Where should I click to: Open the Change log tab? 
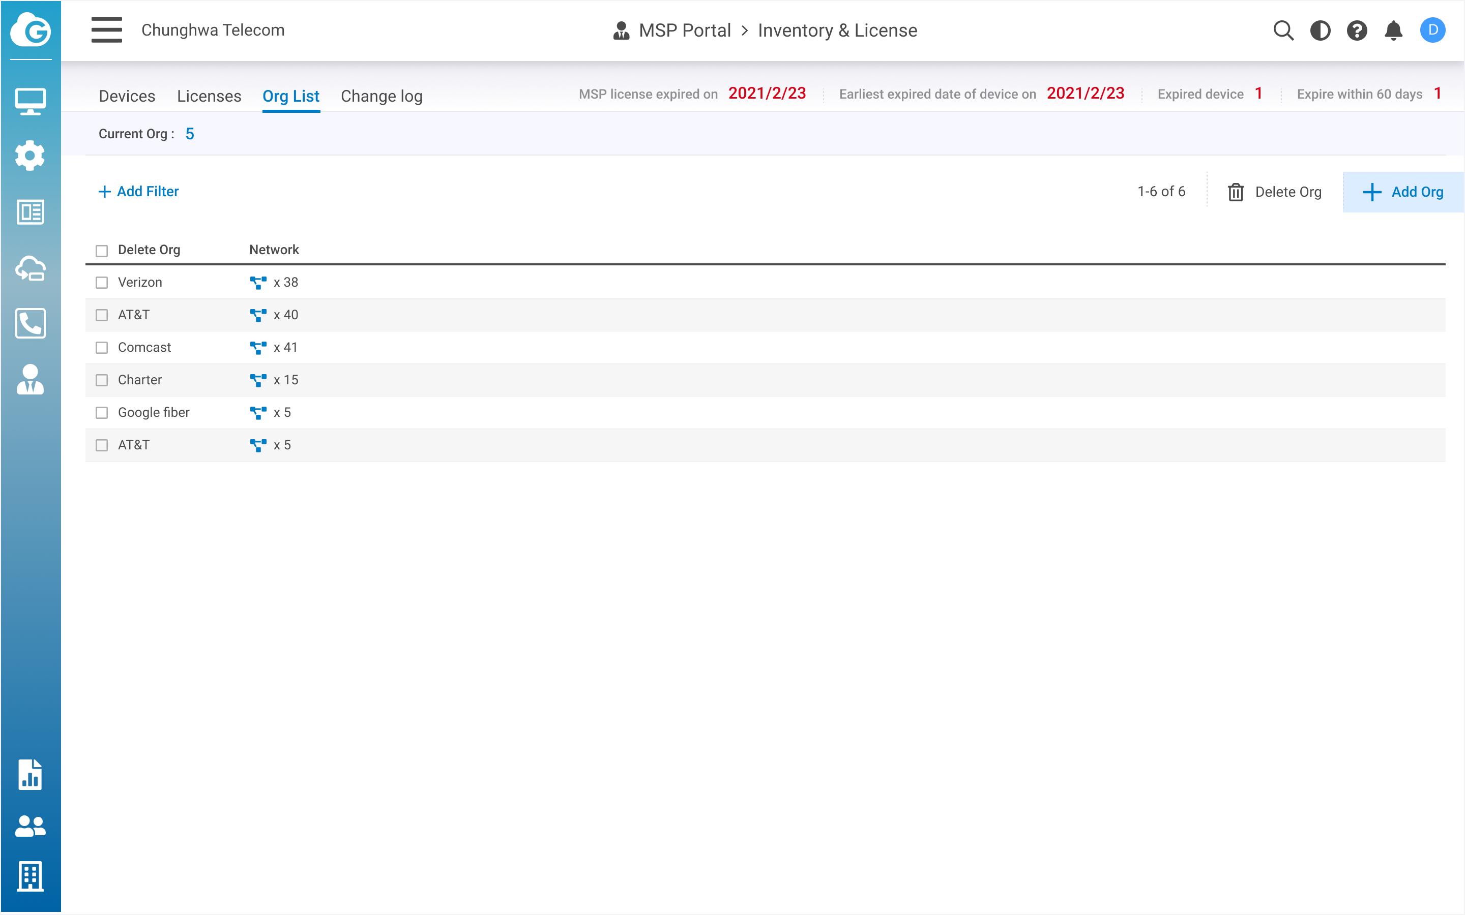(x=382, y=96)
